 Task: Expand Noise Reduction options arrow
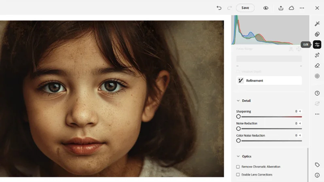[300, 123]
